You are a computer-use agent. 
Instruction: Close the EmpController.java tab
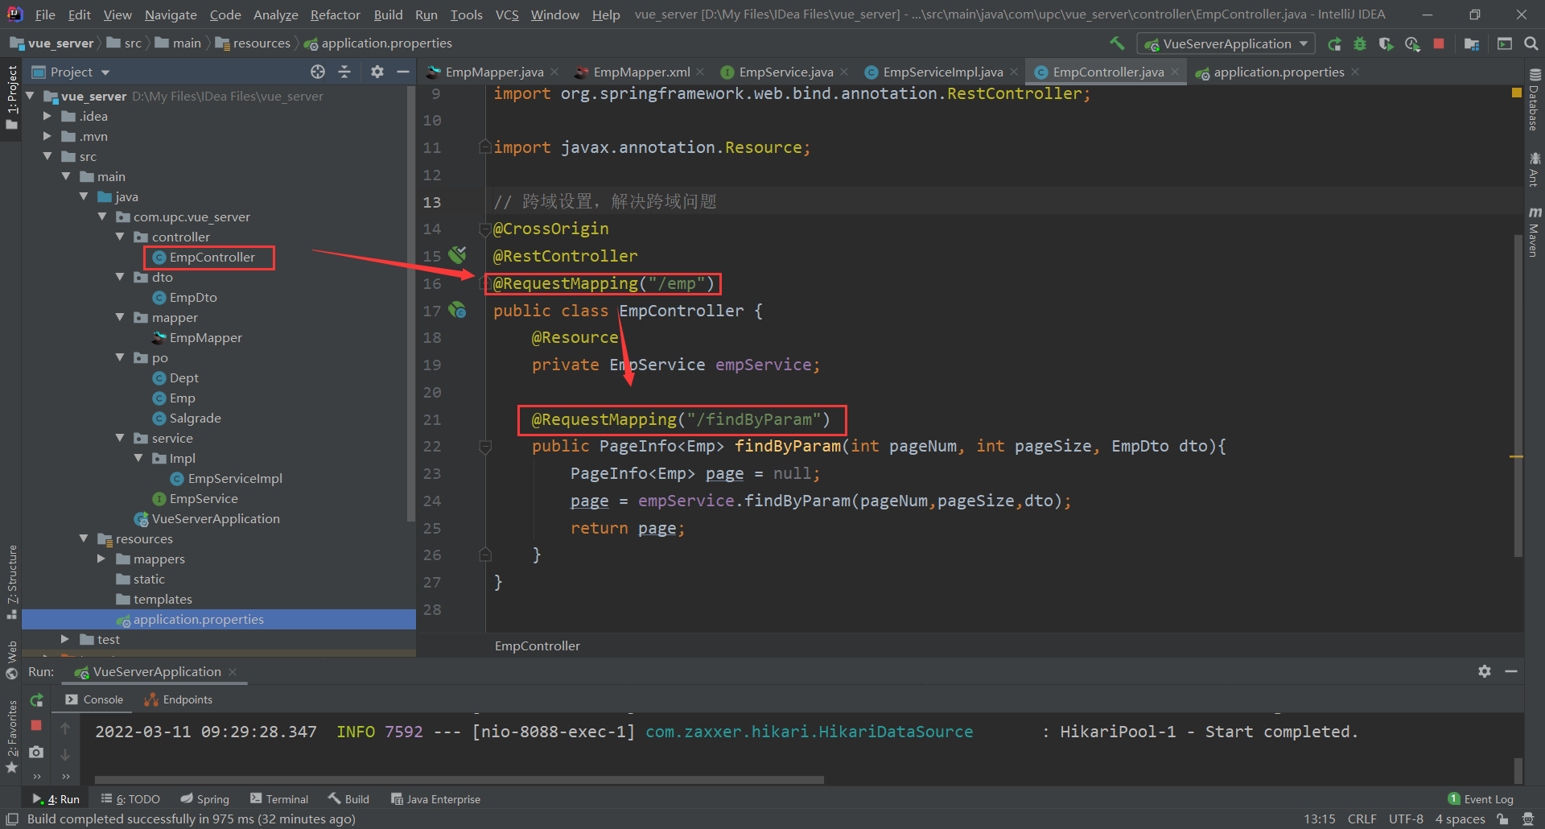tap(1175, 72)
